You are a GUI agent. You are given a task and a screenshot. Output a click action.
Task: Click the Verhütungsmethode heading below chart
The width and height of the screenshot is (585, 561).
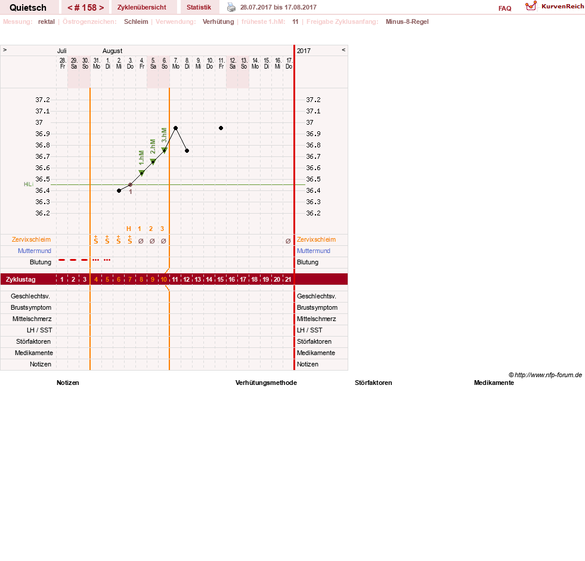266,383
